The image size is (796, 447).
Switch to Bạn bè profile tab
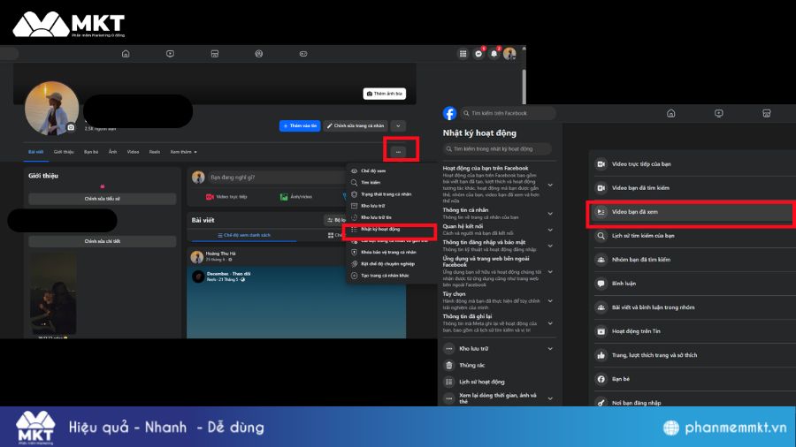pos(91,152)
